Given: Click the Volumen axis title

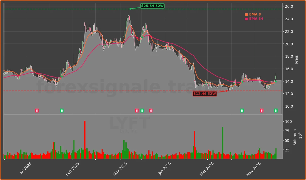Looking at the screenshot, I should coord(295,137).
